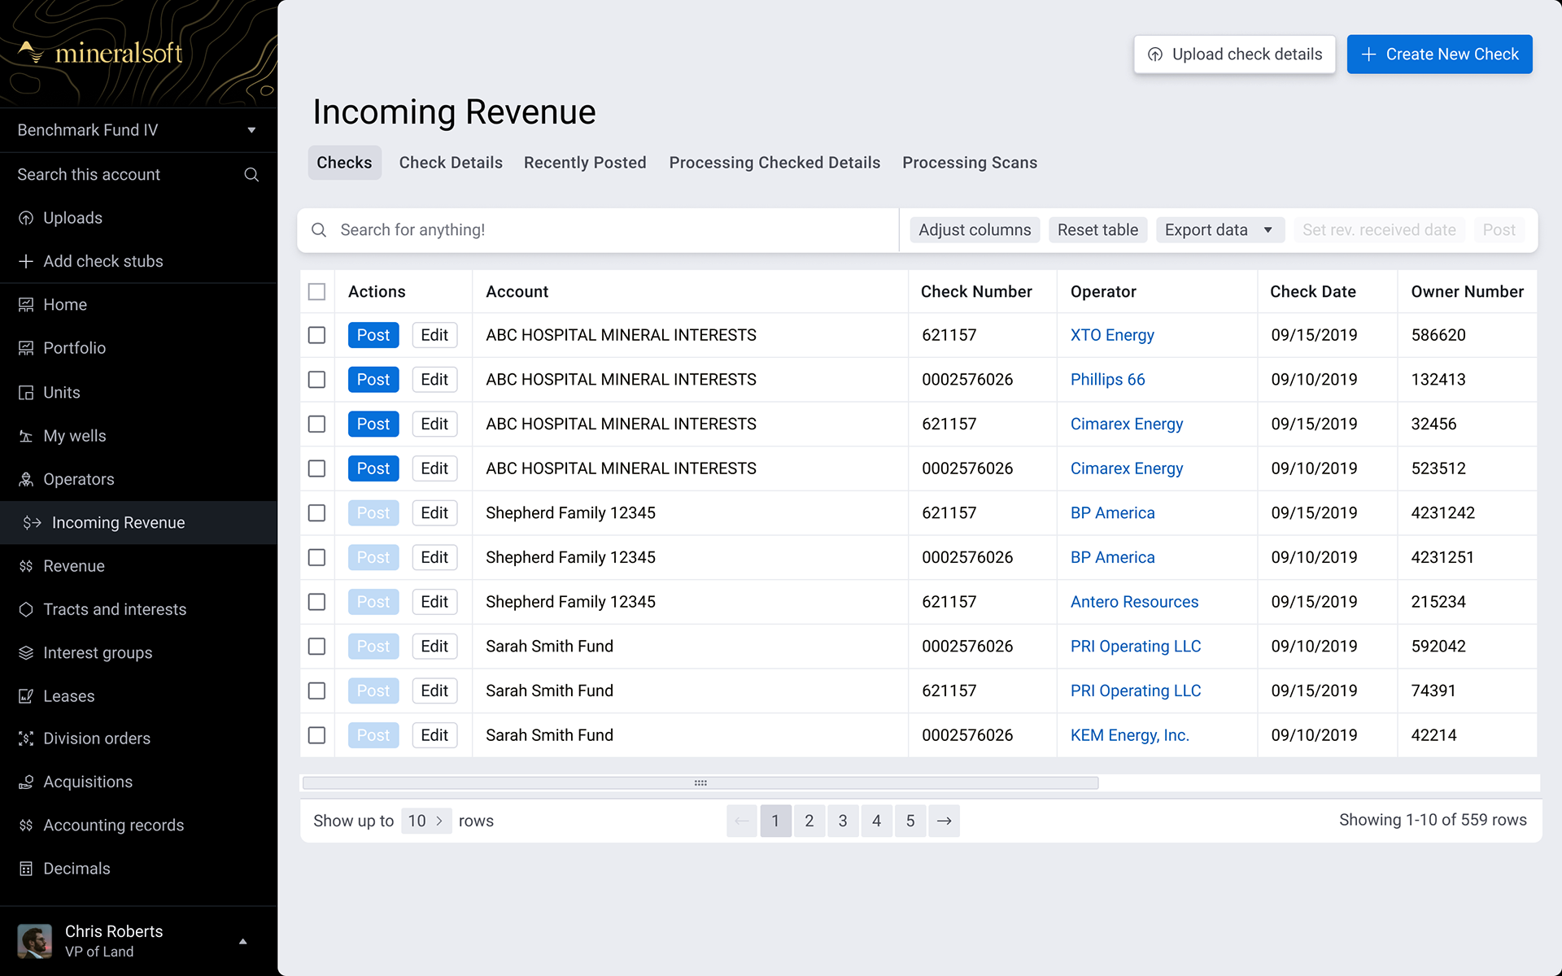Screen dimensions: 1562x976
Task: Click the Create New Check button
Action: click(1439, 54)
